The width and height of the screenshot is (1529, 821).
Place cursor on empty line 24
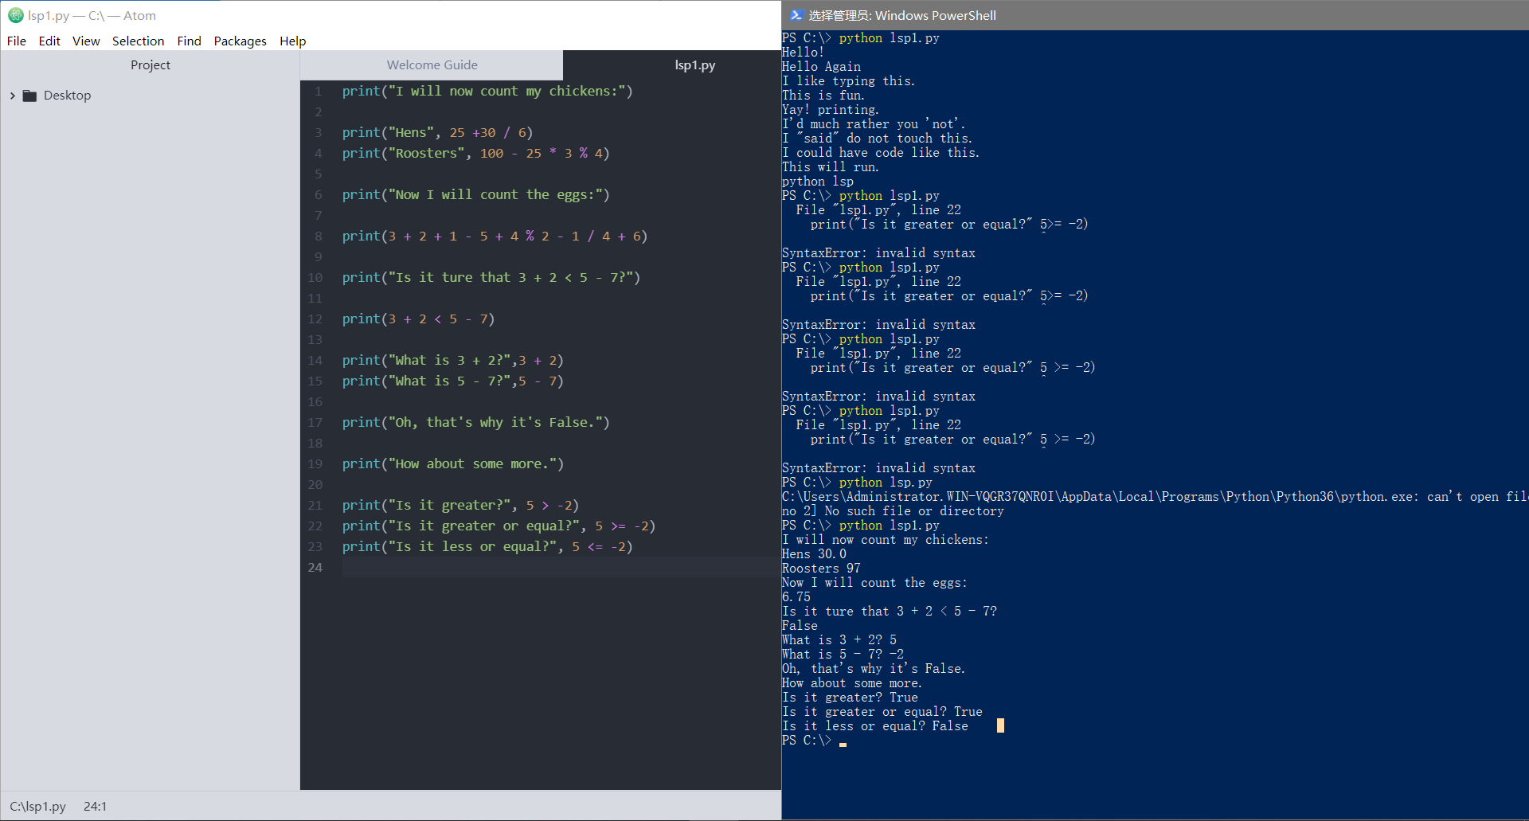[x=561, y=568]
